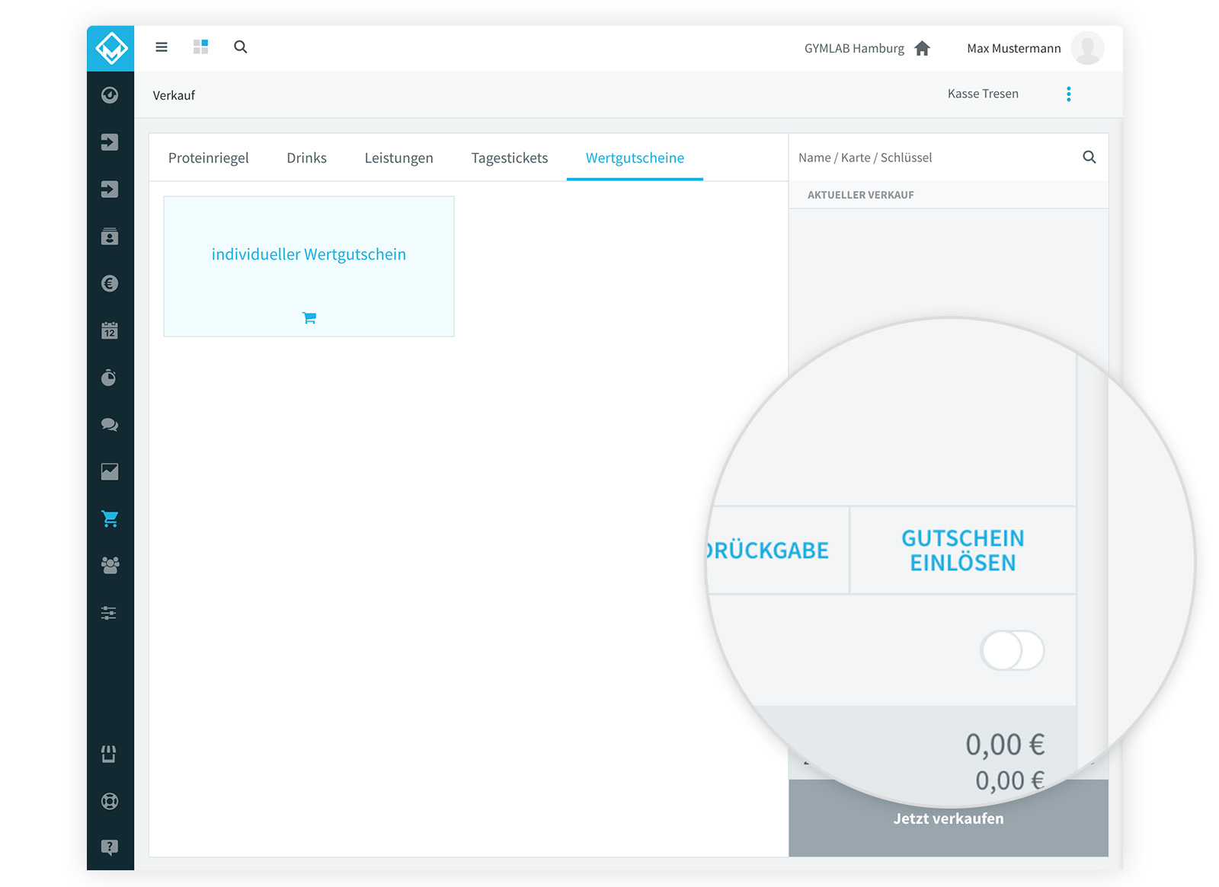Open the group of people sidebar icon
This screenshot has height=887, width=1219.
[110, 566]
